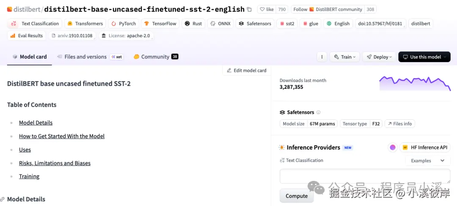
Task: Click the ONNX library tag
Action: point(220,24)
